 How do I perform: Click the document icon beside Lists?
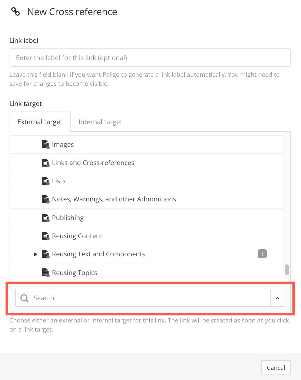tap(45, 181)
